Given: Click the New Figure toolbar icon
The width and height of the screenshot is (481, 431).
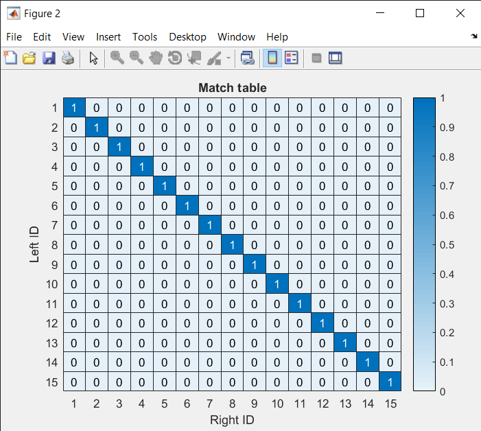Looking at the screenshot, I should 10,58.
